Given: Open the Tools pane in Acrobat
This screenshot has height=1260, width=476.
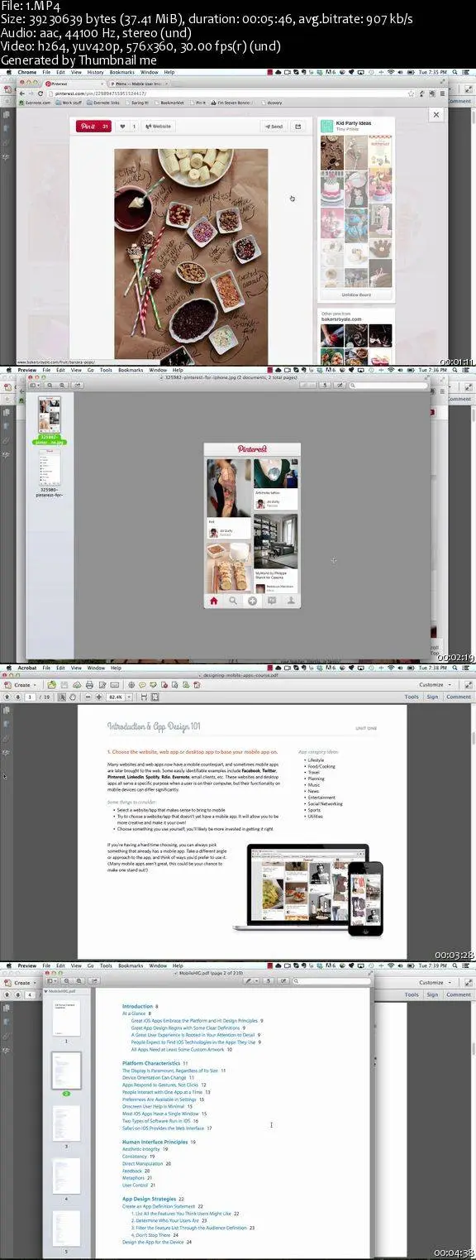Looking at the screenshot, I should pyautogui.click(x=412, y=697).
